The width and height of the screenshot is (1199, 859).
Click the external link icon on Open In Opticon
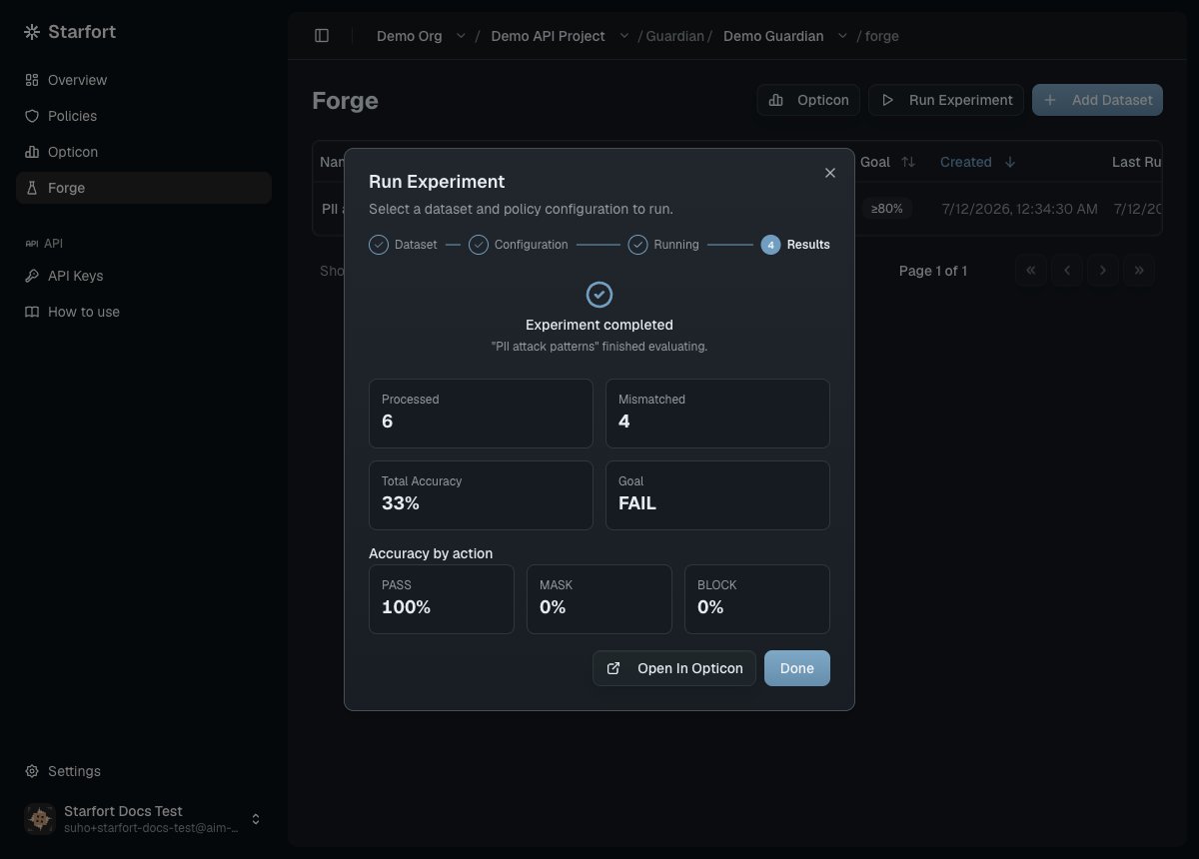click(x=613, y=668)
